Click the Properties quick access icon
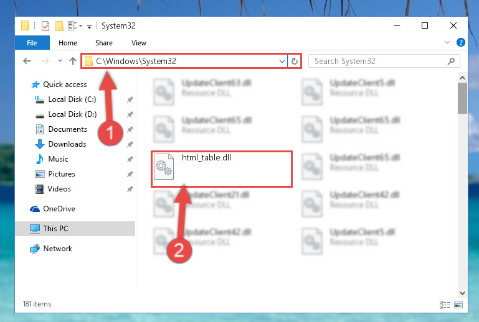 [45, 26]
